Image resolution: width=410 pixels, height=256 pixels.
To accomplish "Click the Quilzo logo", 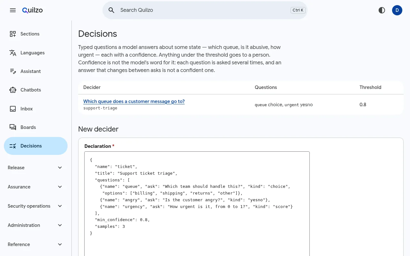I will [x=32, y=10].
